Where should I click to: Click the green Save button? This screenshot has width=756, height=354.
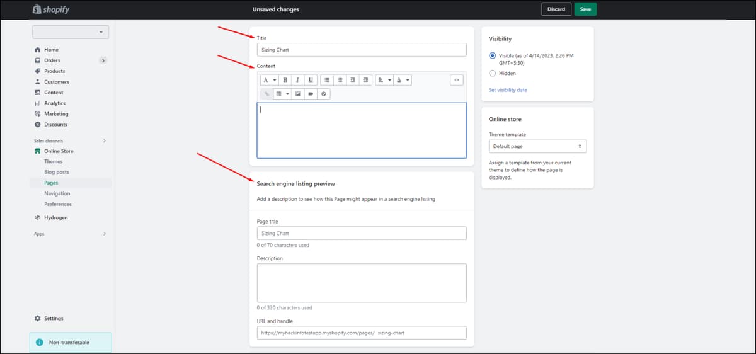click(x=585, y=9)
